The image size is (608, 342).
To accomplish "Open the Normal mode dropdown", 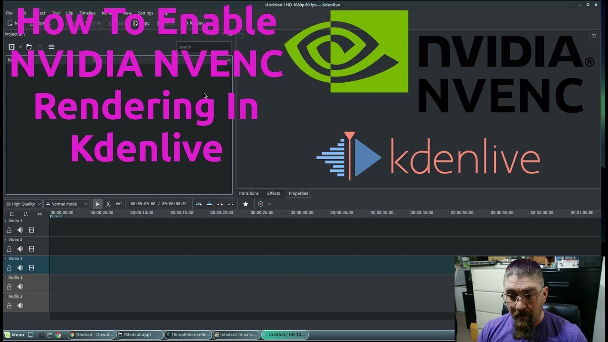I will pyautogui.click(x=66, y=204).
